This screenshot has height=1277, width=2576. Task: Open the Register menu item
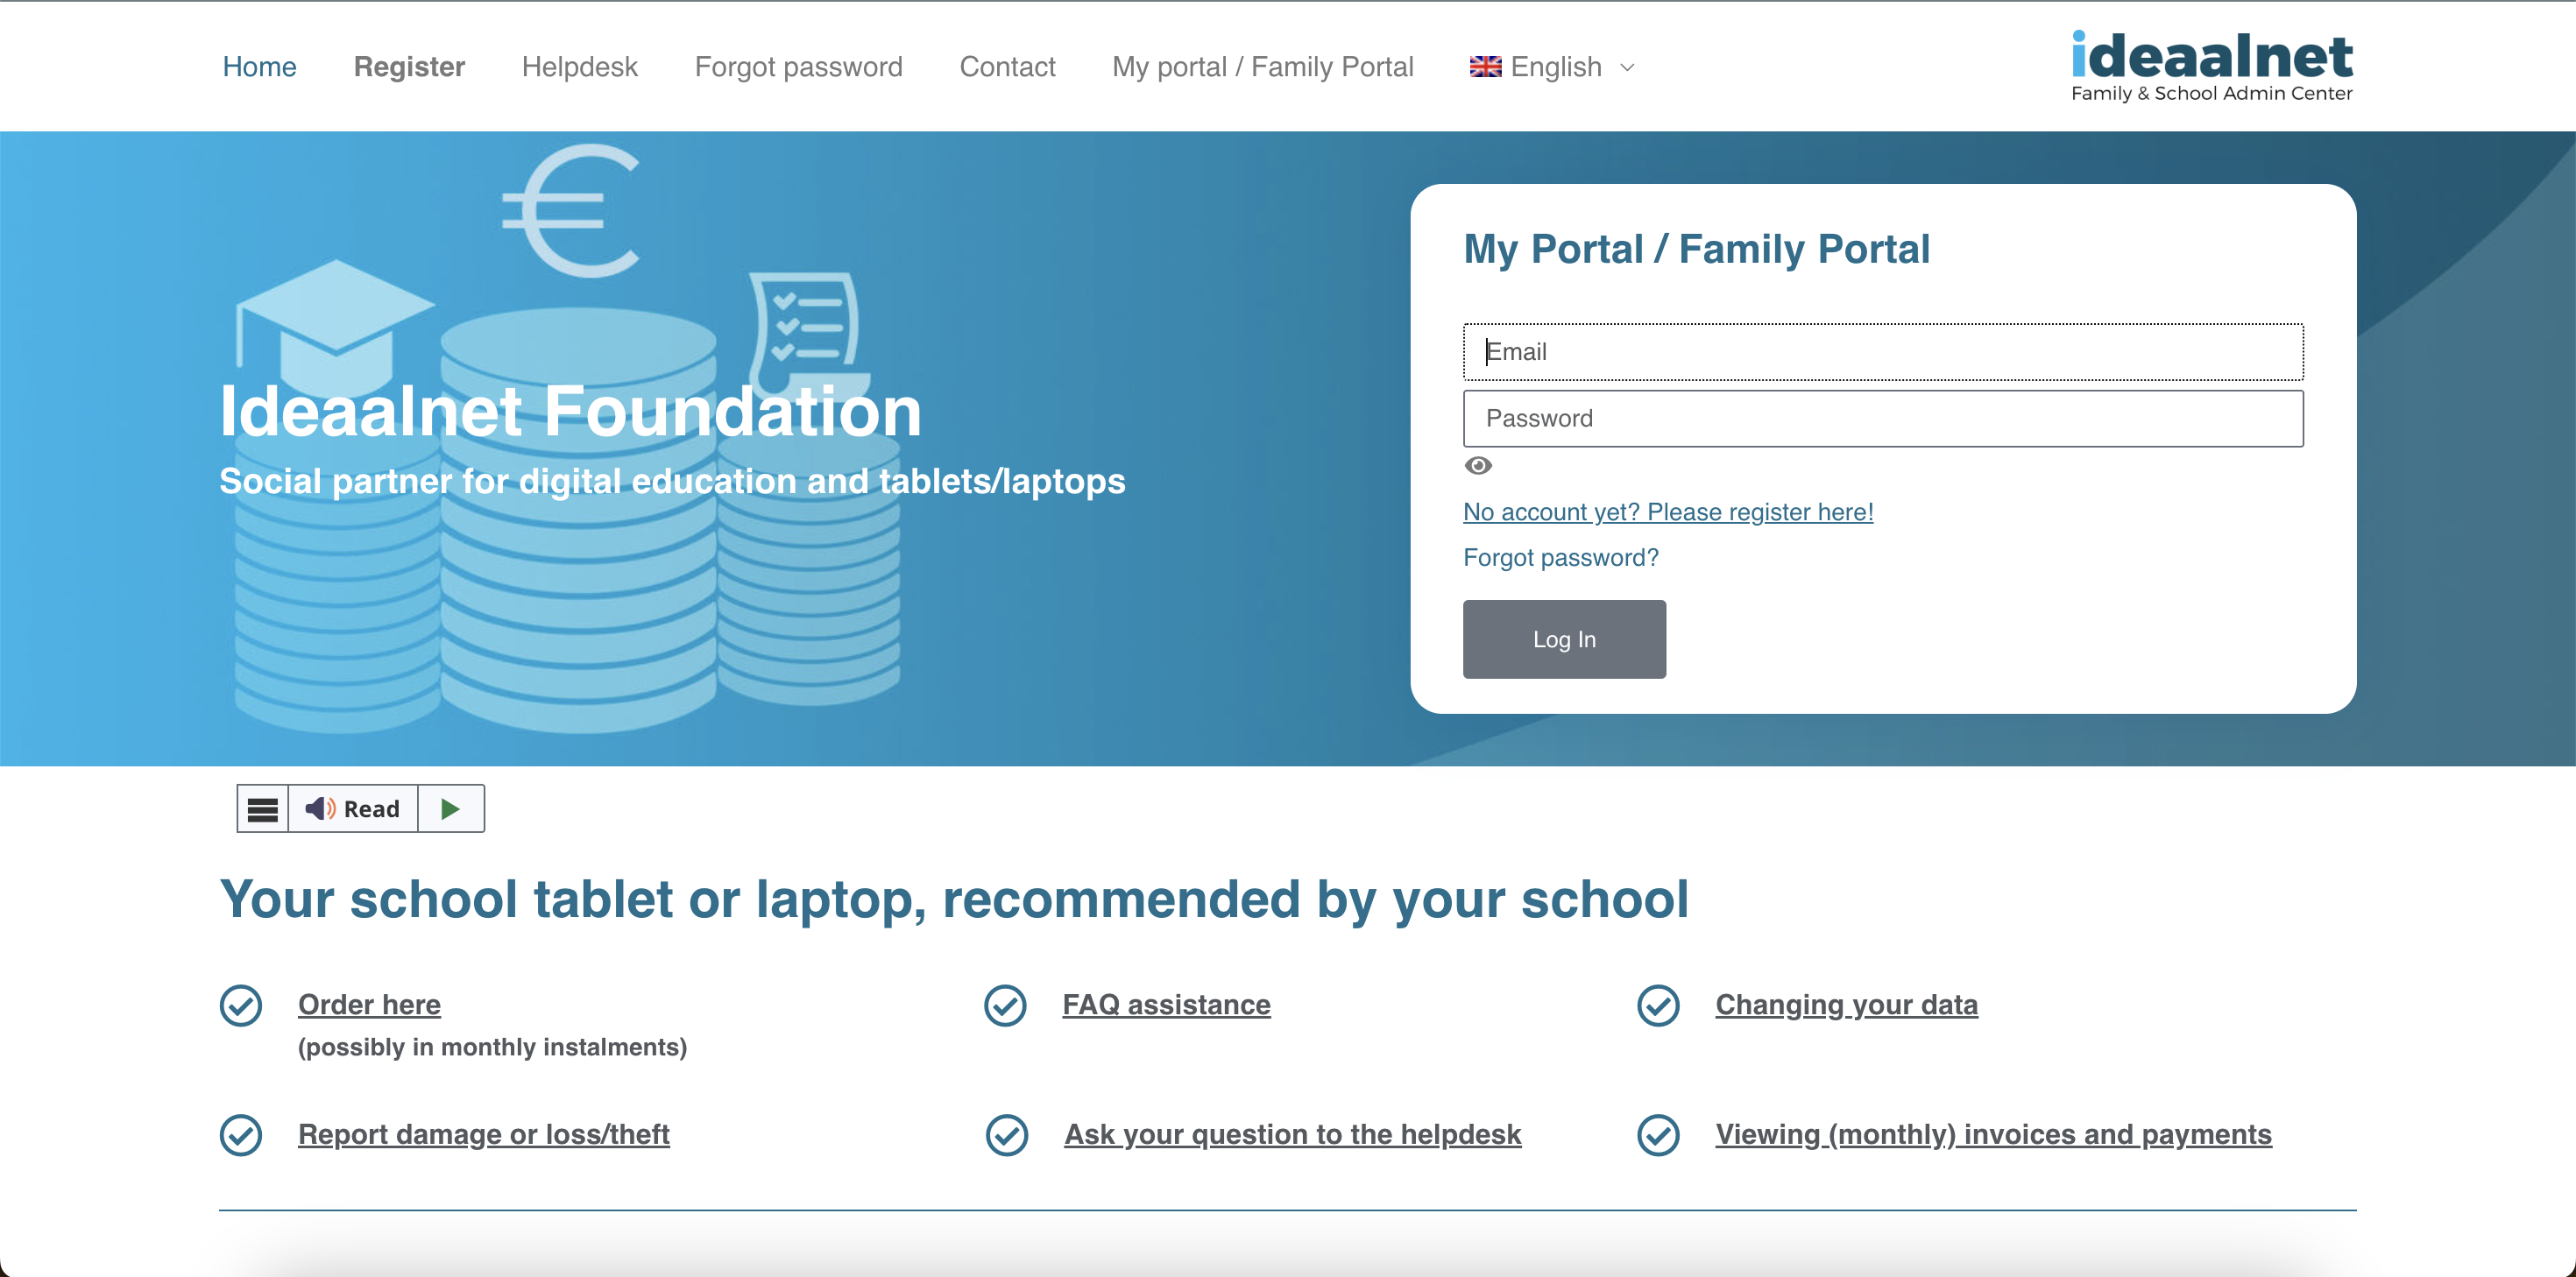coord(409,67)
